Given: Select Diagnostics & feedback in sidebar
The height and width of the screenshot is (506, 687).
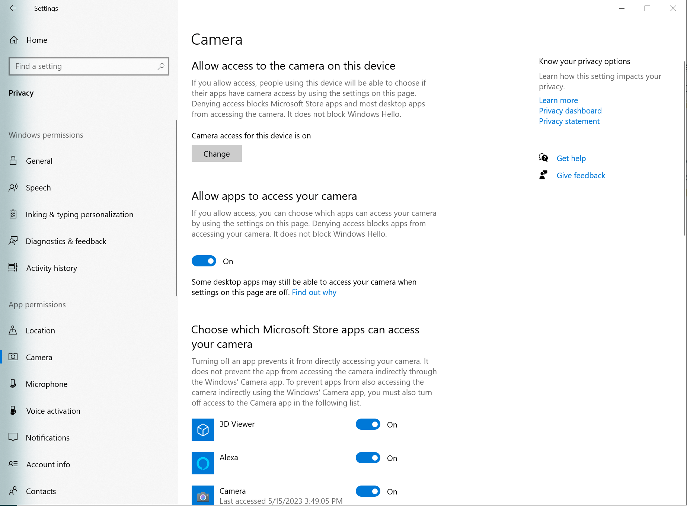Looking at the screenshot, I should click(66, 241).
